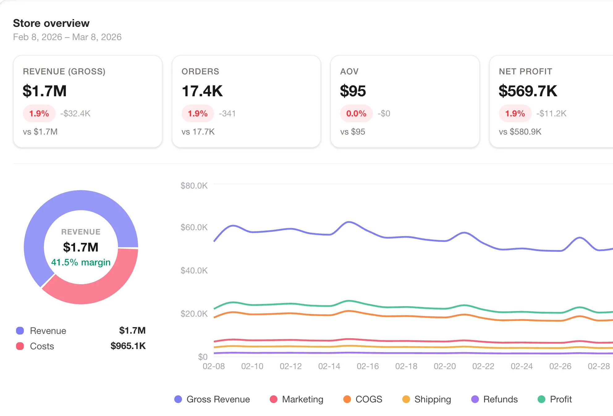This screenshot has width=613, height=416.
Task: Click the $40.0K y-axis label
Action: pyautogui.click(x=194, y=271)
